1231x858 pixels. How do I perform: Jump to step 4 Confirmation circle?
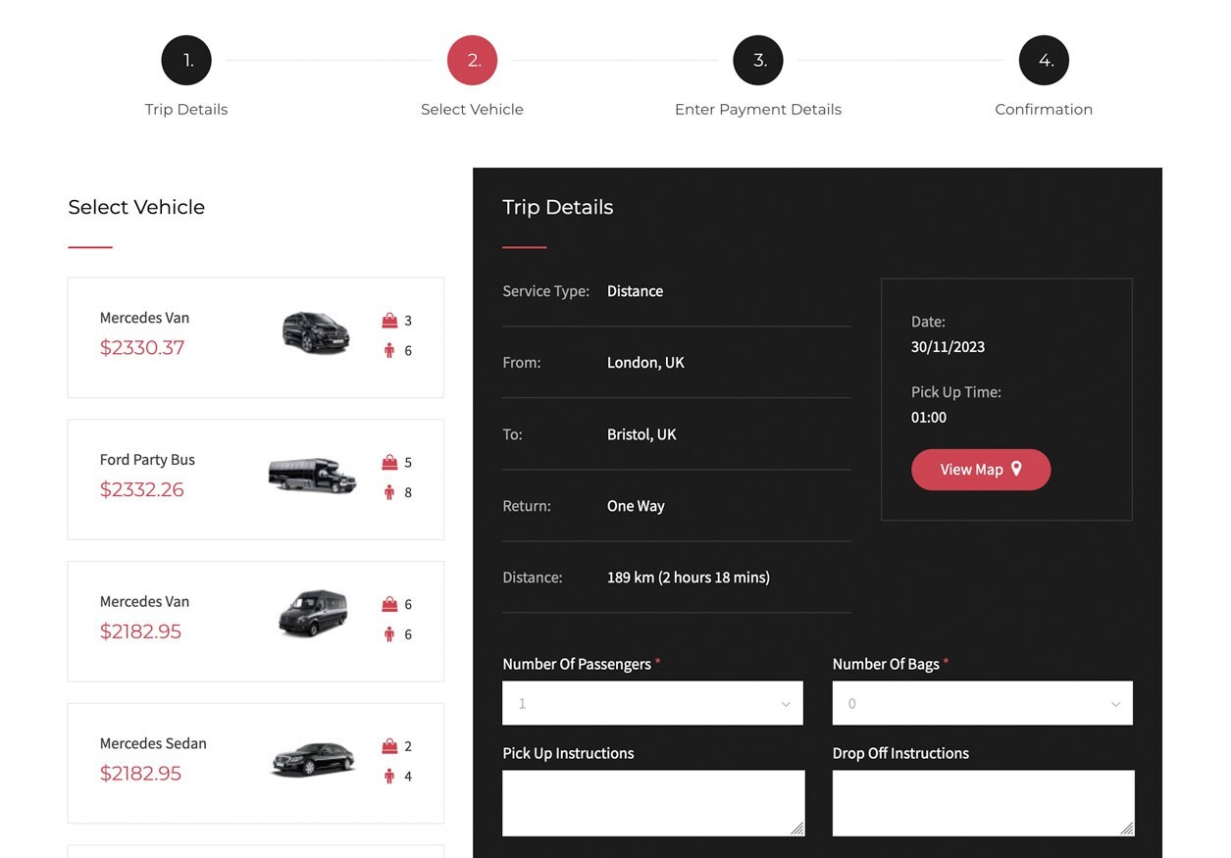tap(1044, 60)
